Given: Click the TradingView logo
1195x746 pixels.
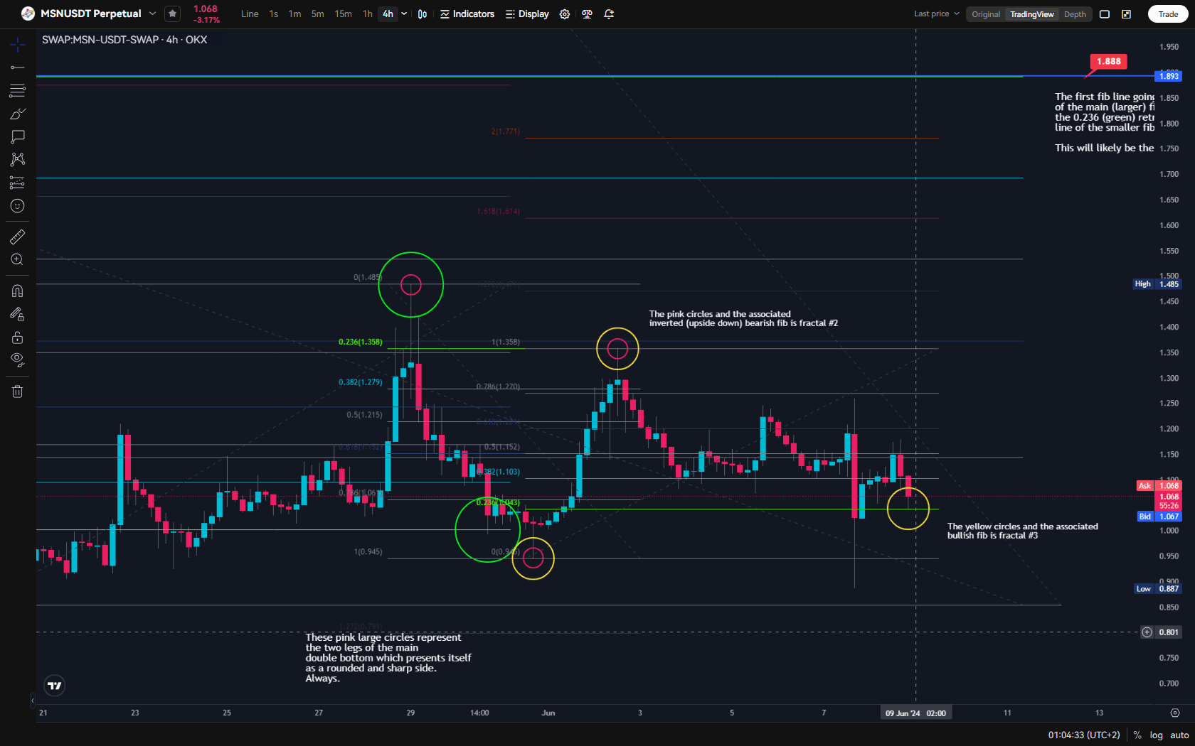Looking at the screenshot, I should 55,686.
